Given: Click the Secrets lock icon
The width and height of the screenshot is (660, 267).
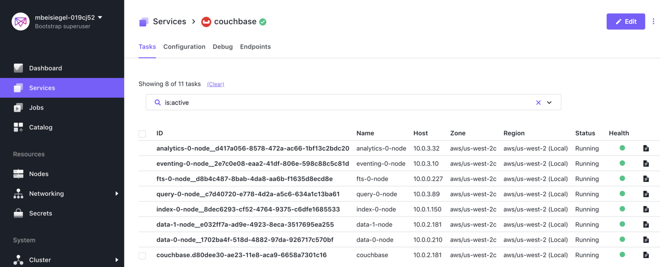Looking at the screenshot, I should (18, 213).
